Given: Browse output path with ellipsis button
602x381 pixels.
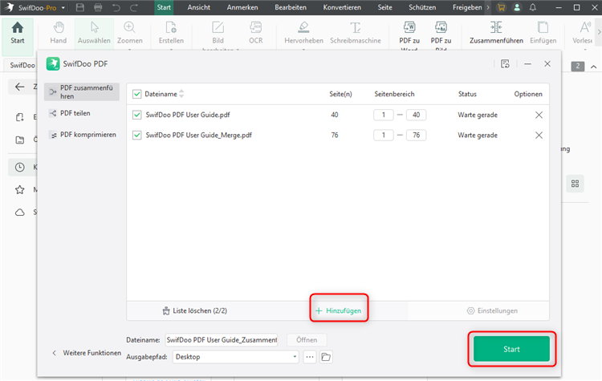Looking at the screenshot, I should (310, 357).
